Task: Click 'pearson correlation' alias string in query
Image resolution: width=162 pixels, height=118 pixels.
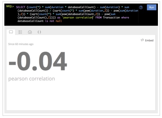Action: coord(78,18)
